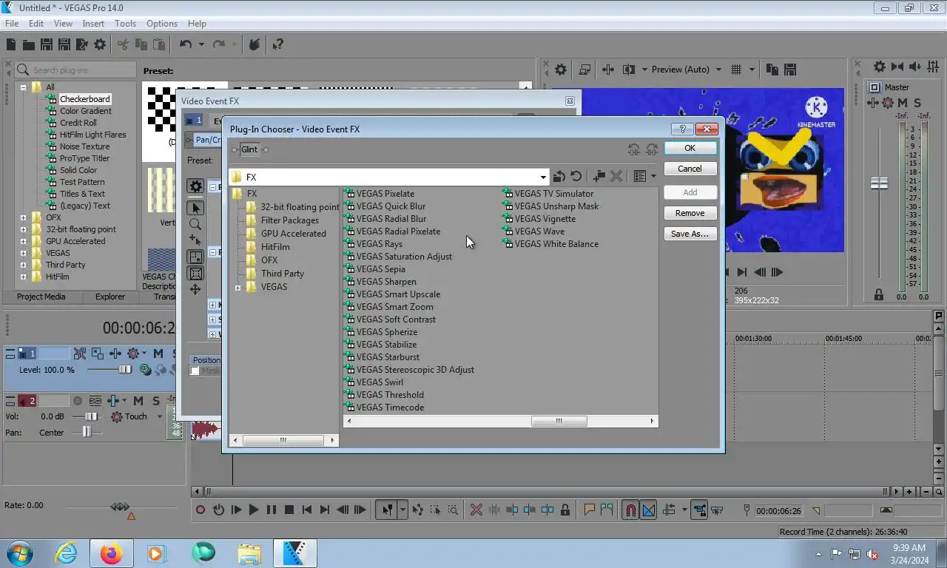
Task: Expand the OFX node in Media Generators tree
Action: 23,217
